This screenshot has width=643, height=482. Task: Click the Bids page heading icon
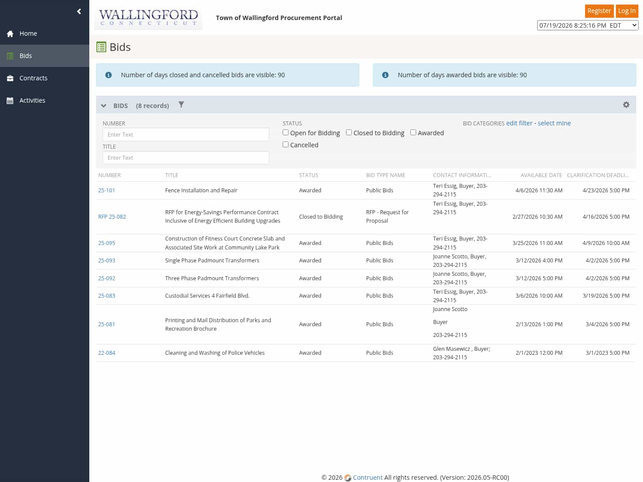click(x=101, y=47)
